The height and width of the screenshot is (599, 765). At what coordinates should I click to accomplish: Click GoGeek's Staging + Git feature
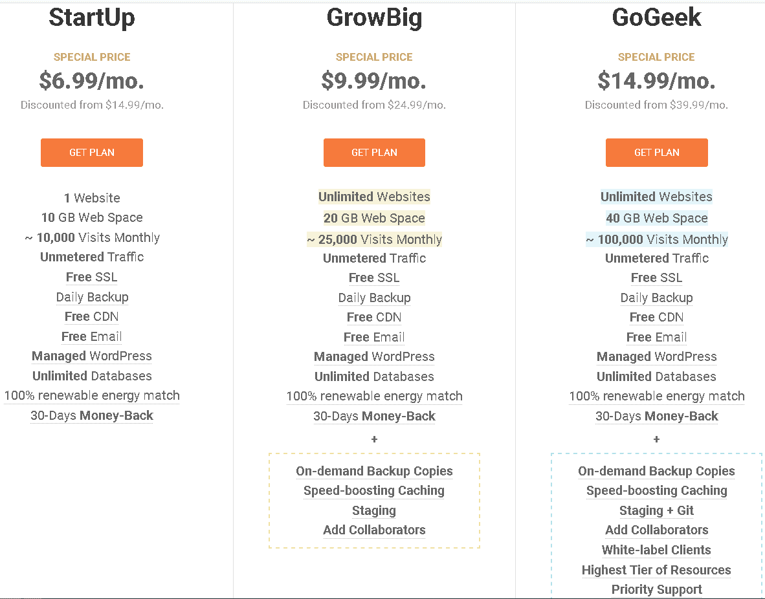[657, 511]
